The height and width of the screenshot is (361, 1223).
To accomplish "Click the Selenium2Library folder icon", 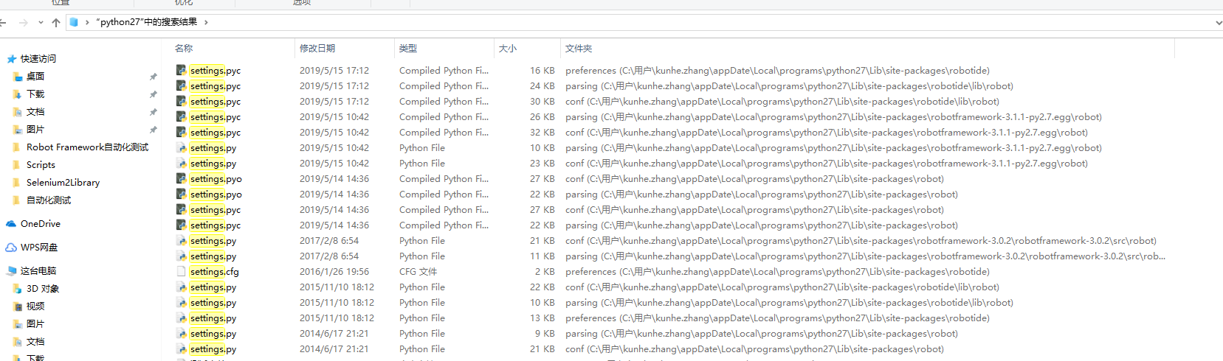I will tap(18, 183).
